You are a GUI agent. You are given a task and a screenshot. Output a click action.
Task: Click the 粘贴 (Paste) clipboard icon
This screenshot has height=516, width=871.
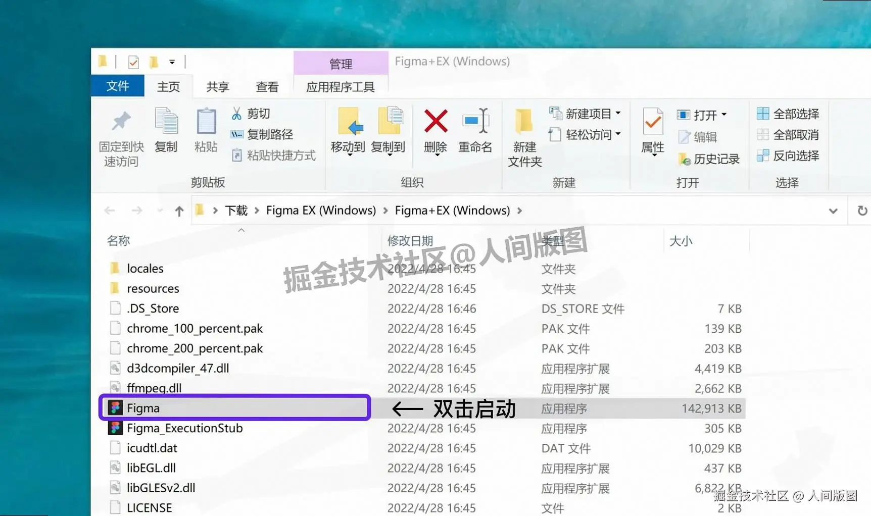coord(206,121)
